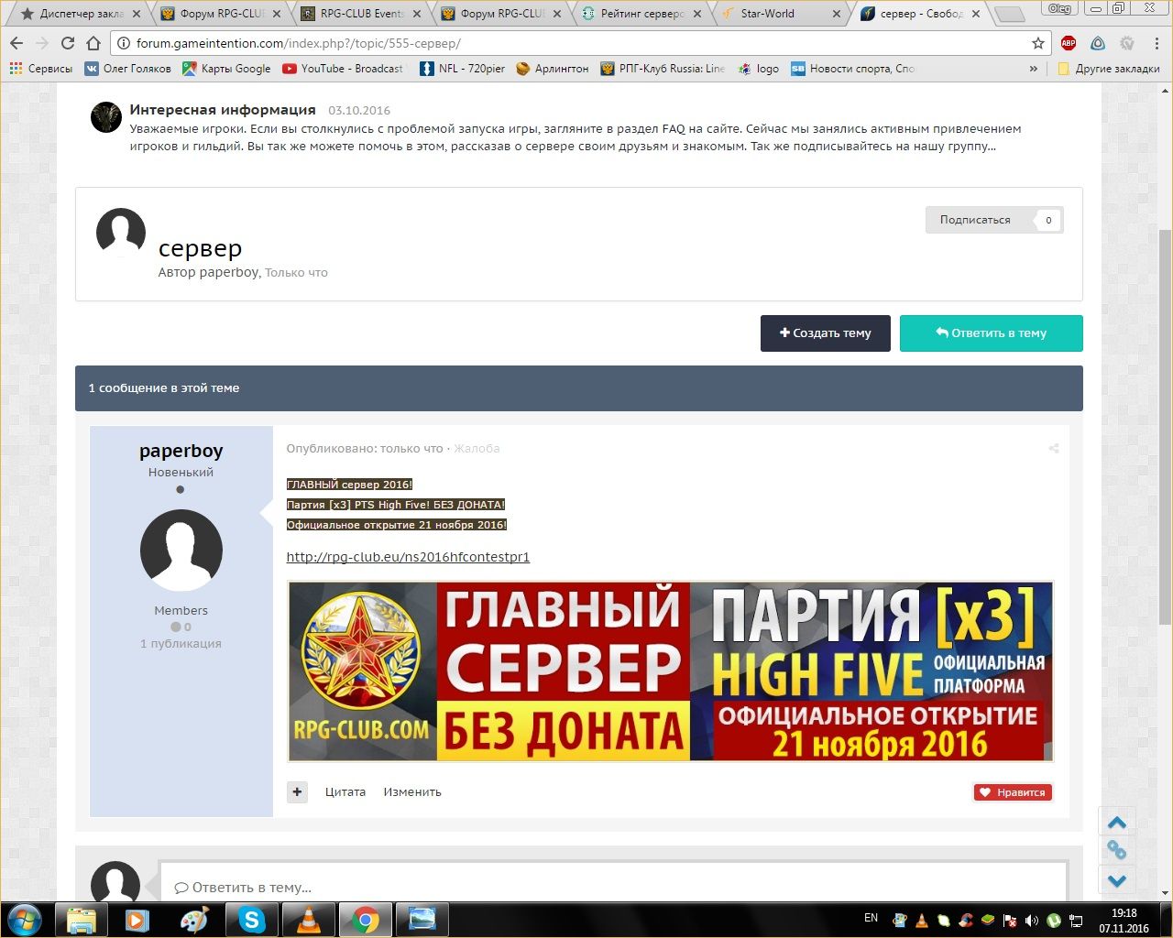Switch to RPG-CLUB Events tab
1173x938 pixels.
click(359, 14)
